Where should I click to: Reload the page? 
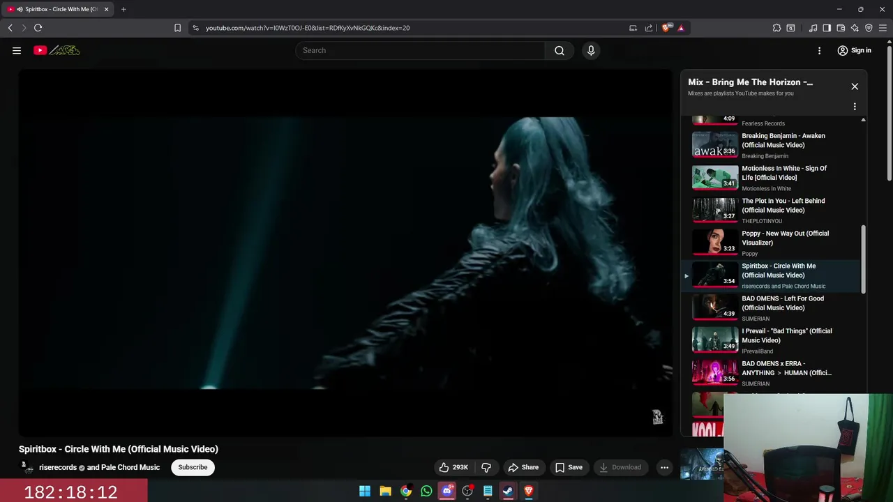point(38,28)
